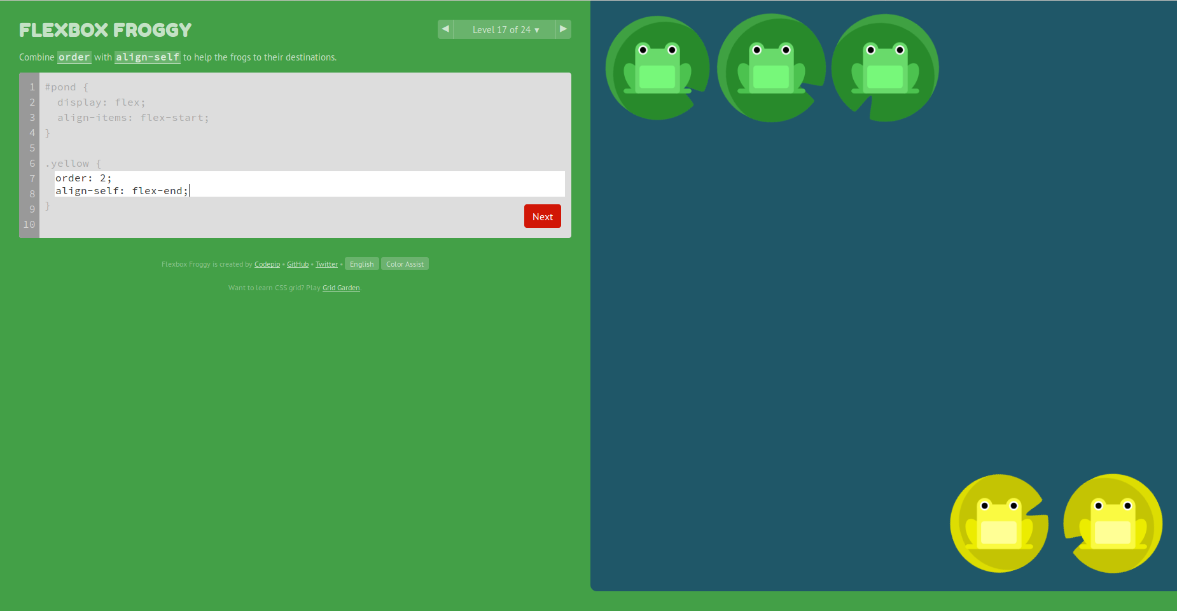
Task: Click the third green frog
Action: pyautogui.click(x=885, y=68)
